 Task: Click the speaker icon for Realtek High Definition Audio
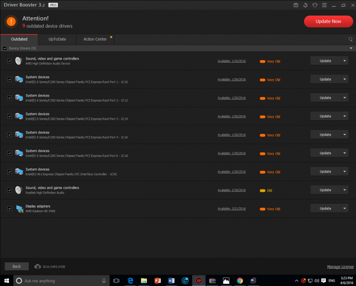[x=19, y=190]
